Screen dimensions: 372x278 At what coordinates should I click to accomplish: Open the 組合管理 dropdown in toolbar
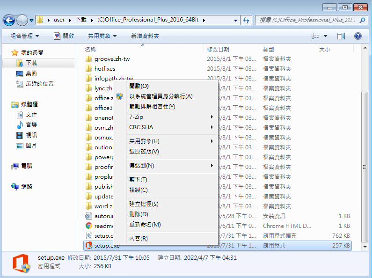click(x=25, y=36)
